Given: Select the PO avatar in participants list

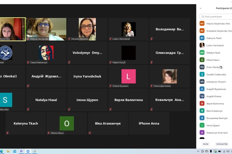Looking at the screenshot, I should click(202, 67).
